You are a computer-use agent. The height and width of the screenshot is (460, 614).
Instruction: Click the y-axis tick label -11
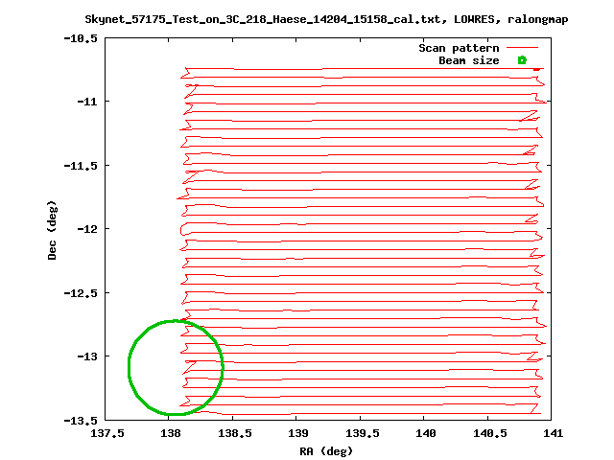pos(87,102)
